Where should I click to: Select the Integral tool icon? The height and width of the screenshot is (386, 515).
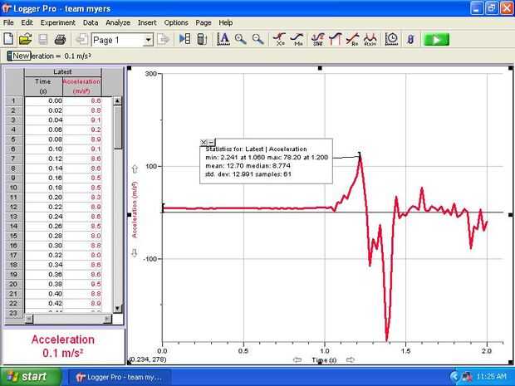pyautogui.click(x=335, y=39)
